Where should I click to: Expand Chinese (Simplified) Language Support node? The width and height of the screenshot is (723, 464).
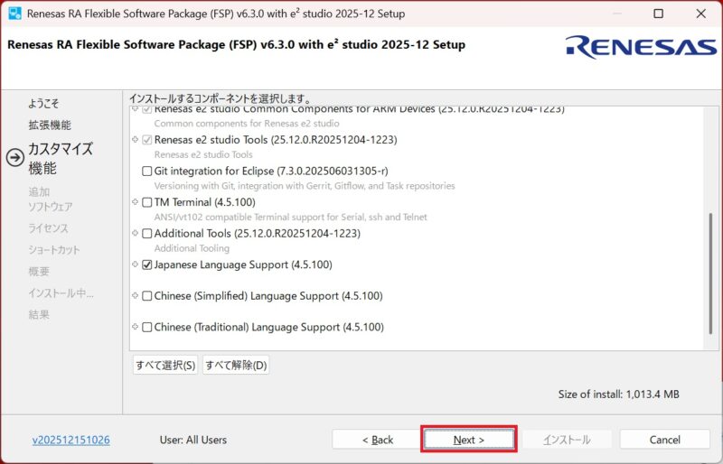click(x=135, y=295)
